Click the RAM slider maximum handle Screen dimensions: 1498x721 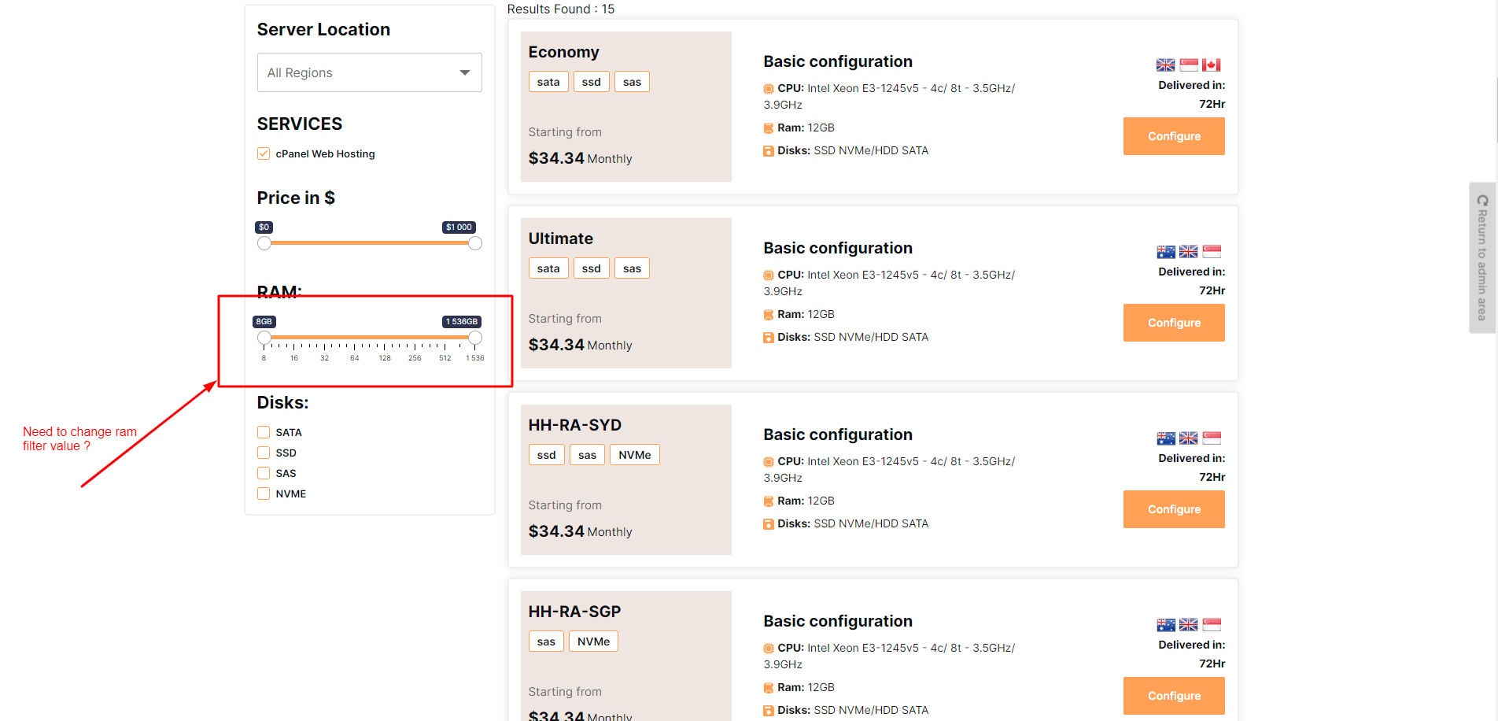[475, 338]
